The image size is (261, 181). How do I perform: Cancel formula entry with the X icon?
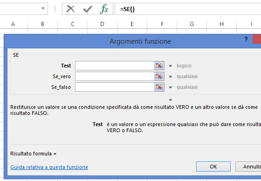tap(70, 9)
